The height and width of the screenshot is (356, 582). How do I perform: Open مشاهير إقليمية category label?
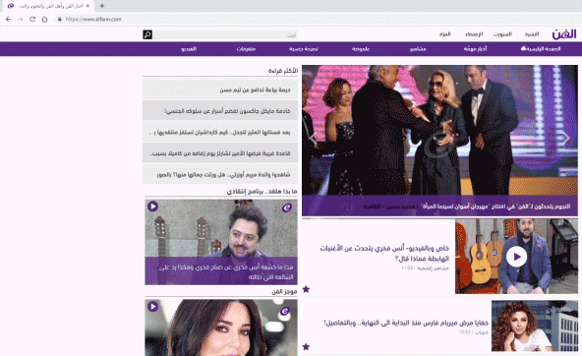(433, 268)
